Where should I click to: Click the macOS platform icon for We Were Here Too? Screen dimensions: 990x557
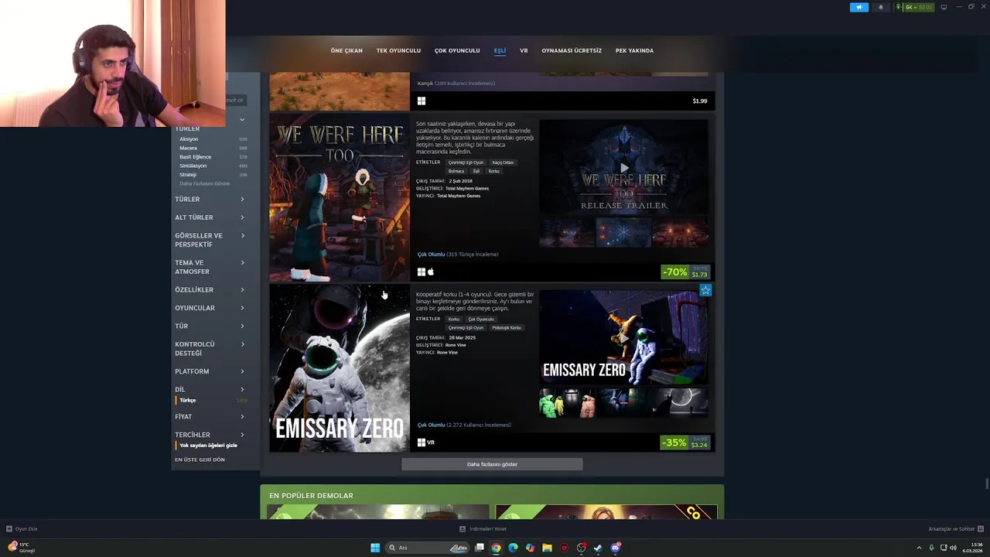tap(431, 272)
